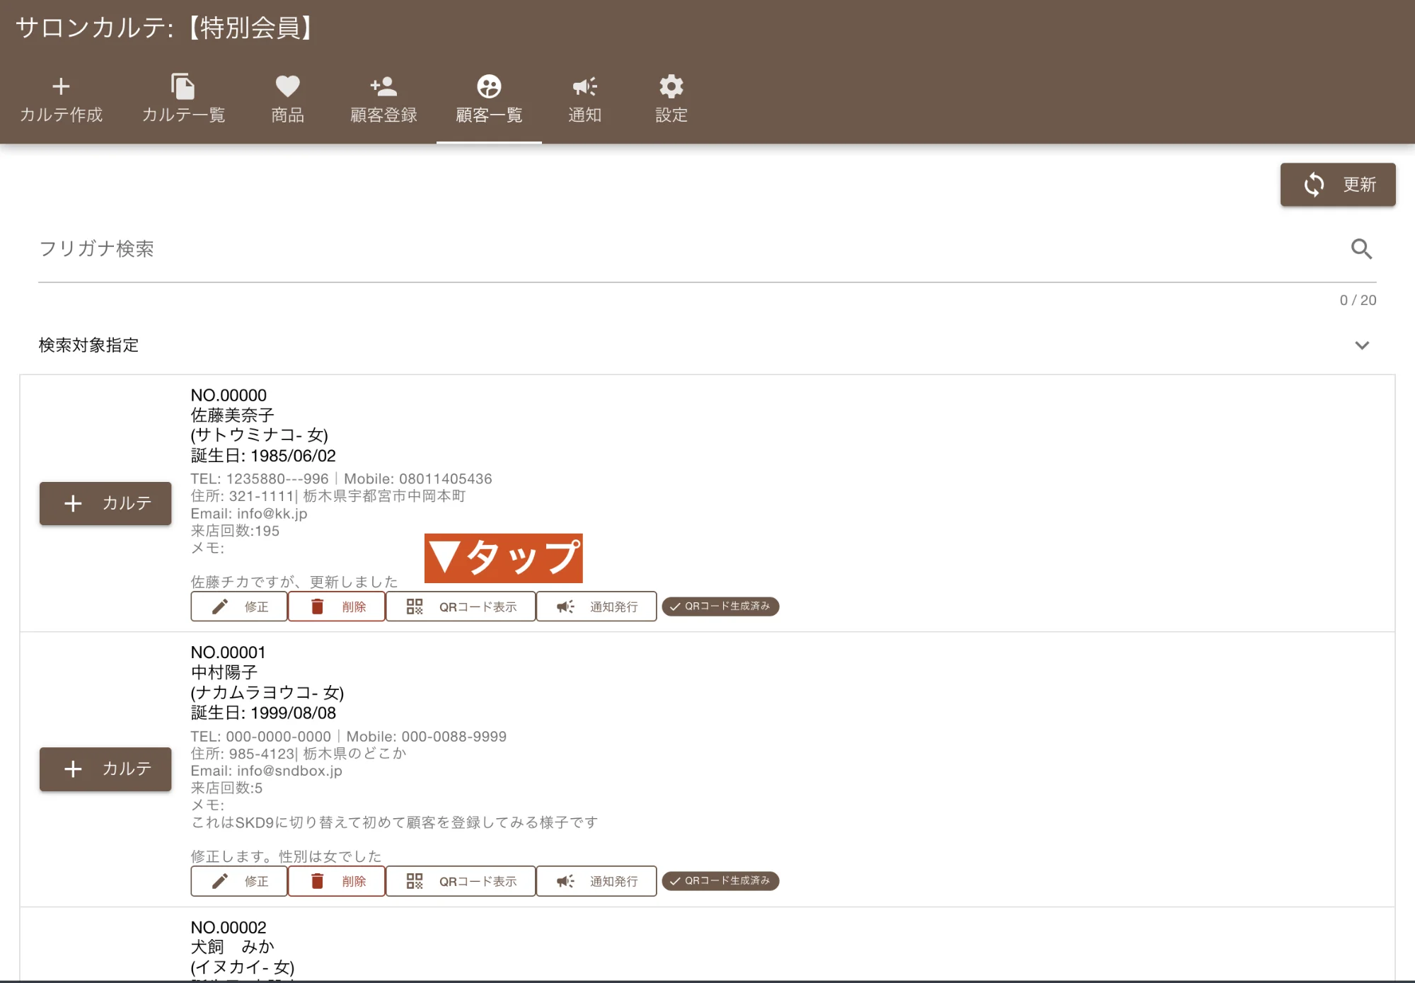This screenshot has width=1415, height=983.
Task: Click カルテ label for 中村陽子
Action: [x=127, y=769]
